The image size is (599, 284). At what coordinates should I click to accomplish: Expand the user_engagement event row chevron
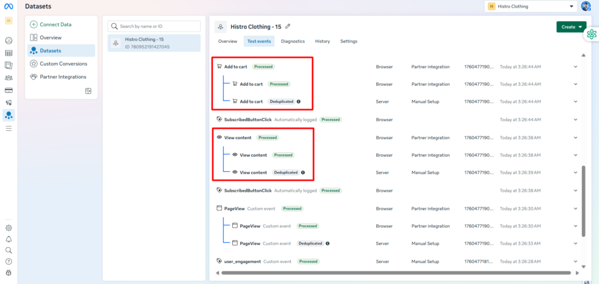pyautogui.click(x=575, y=261)
